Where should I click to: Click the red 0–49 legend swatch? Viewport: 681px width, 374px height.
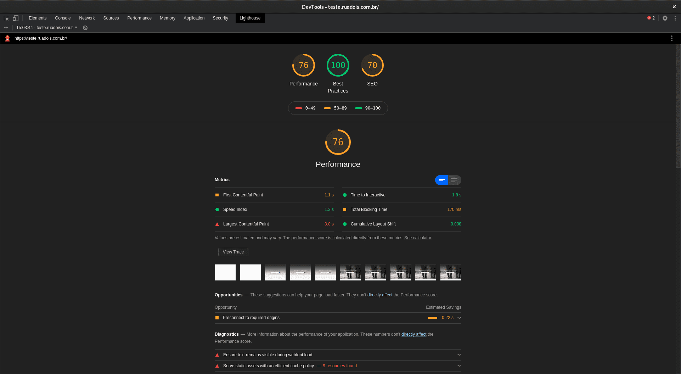299,108
